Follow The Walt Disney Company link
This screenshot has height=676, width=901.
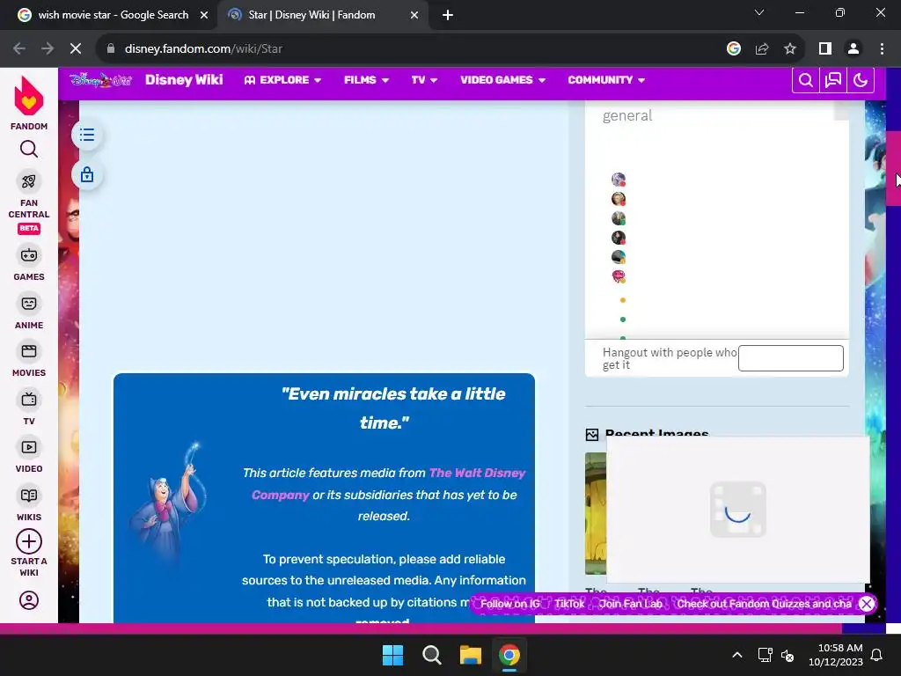(388, 483)
